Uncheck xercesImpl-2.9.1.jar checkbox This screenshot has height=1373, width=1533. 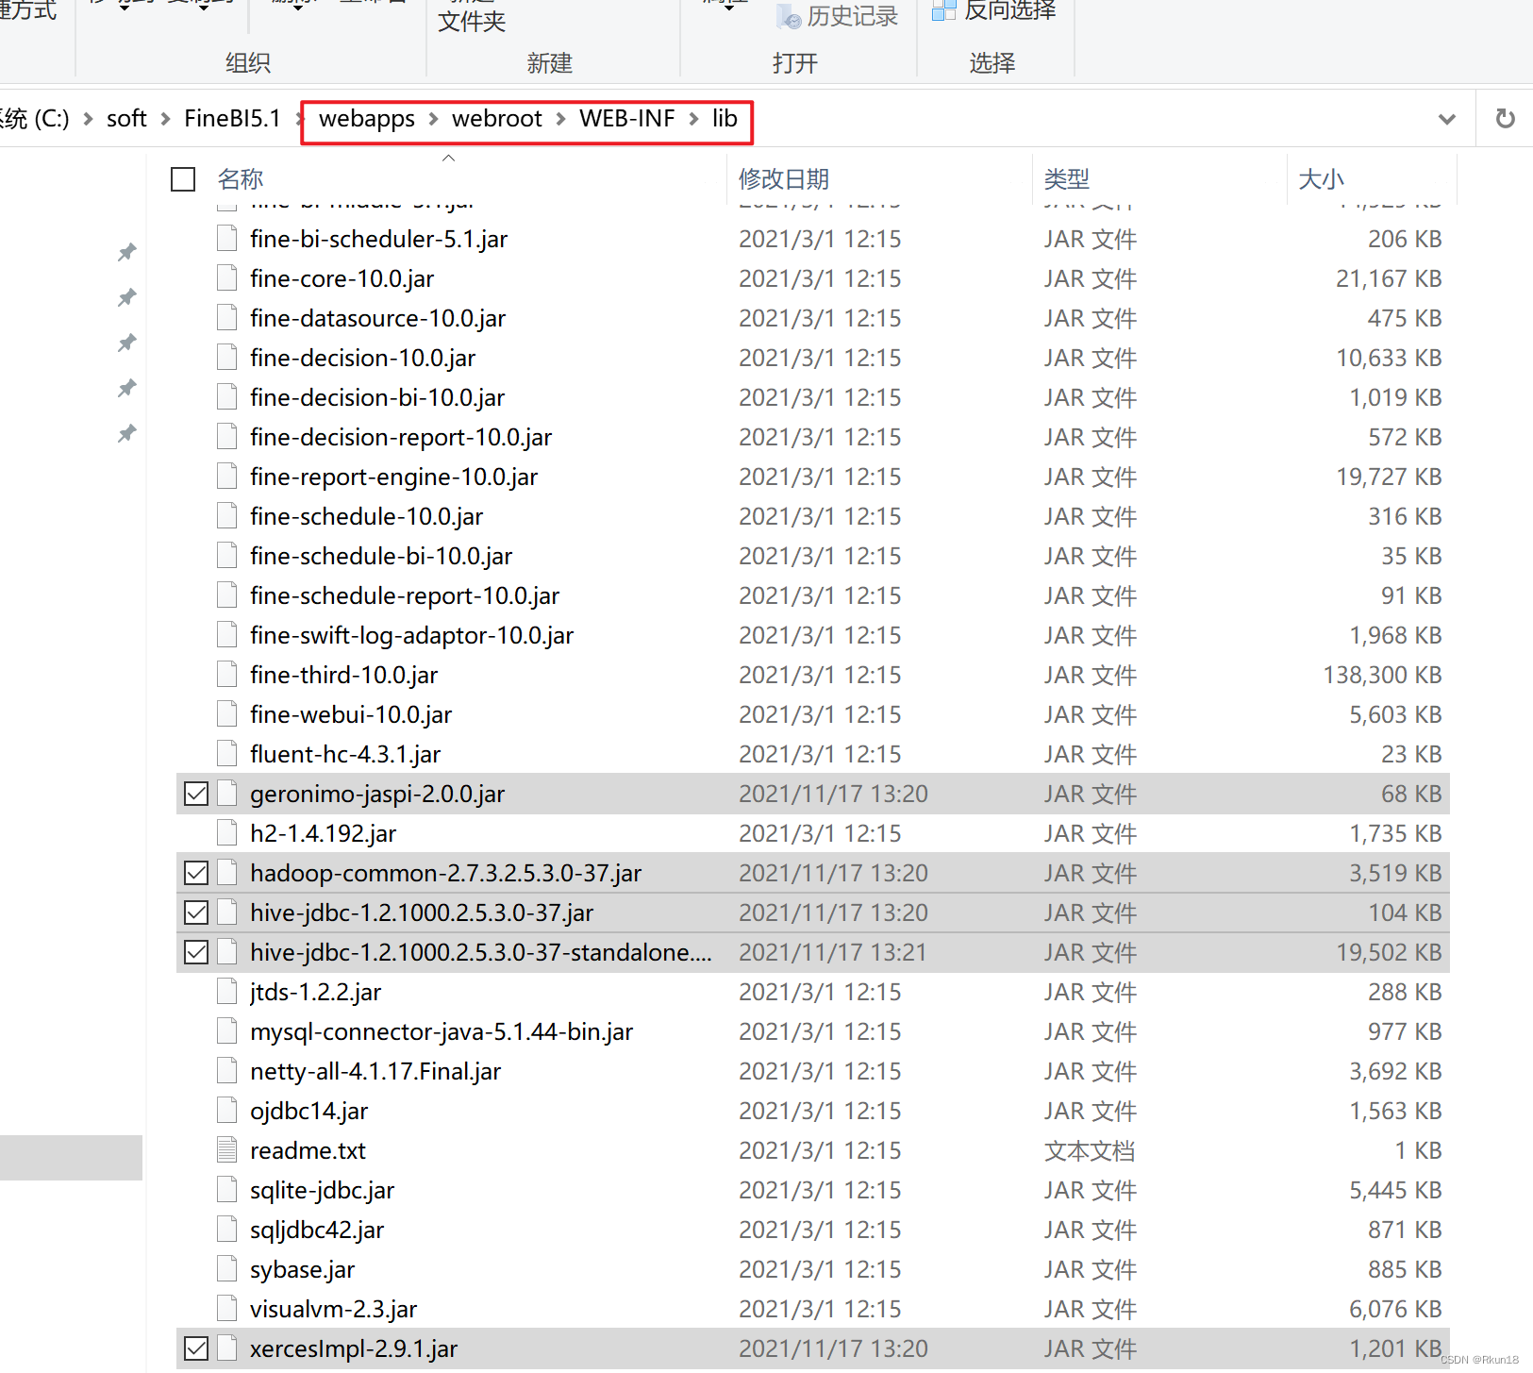[196, 1349]
